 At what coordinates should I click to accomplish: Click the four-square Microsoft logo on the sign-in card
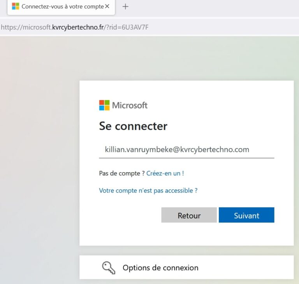point(104,105)
